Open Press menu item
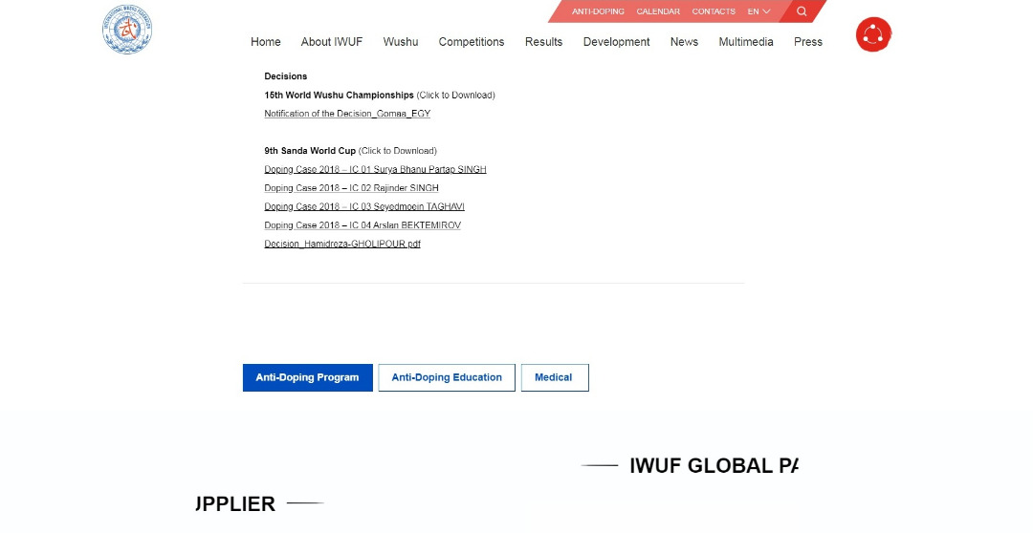 (807, 41)
